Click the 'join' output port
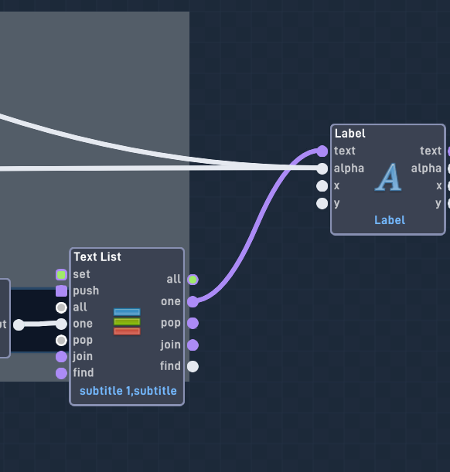Screen dimensions: 450x472 (x=193, y=345)
